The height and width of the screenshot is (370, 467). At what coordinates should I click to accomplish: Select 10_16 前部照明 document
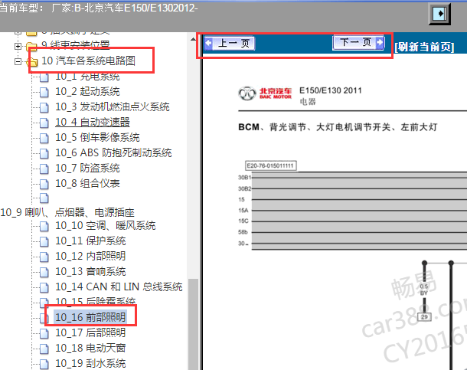tap(90, 317)
